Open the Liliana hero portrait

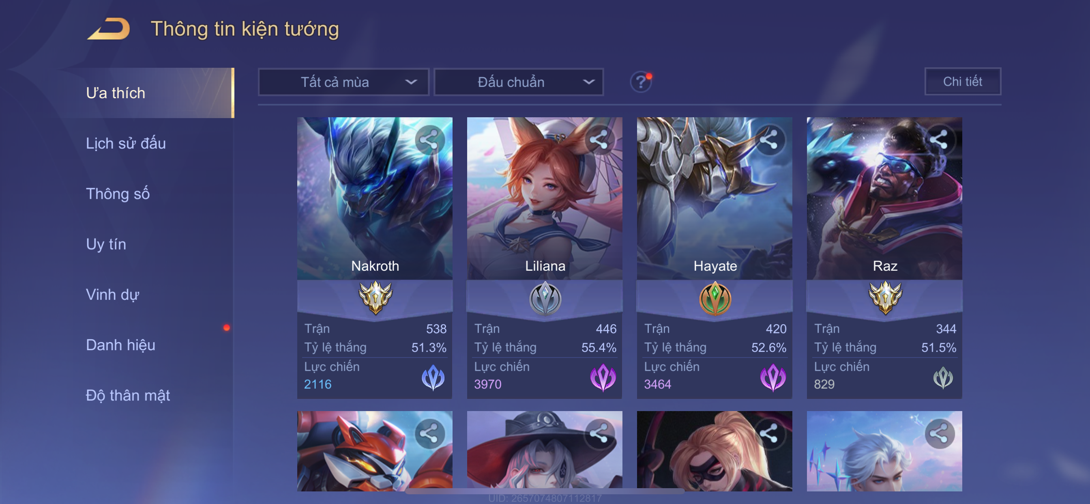[545, 198]
